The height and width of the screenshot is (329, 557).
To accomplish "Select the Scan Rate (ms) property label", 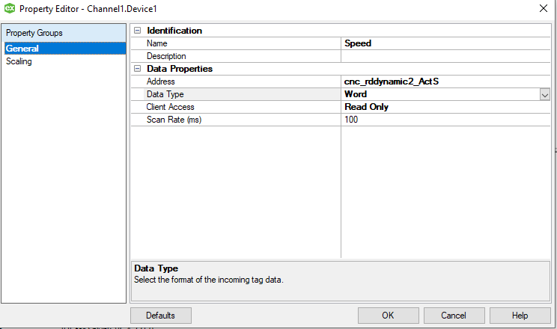I will click(x=174, y=120).
